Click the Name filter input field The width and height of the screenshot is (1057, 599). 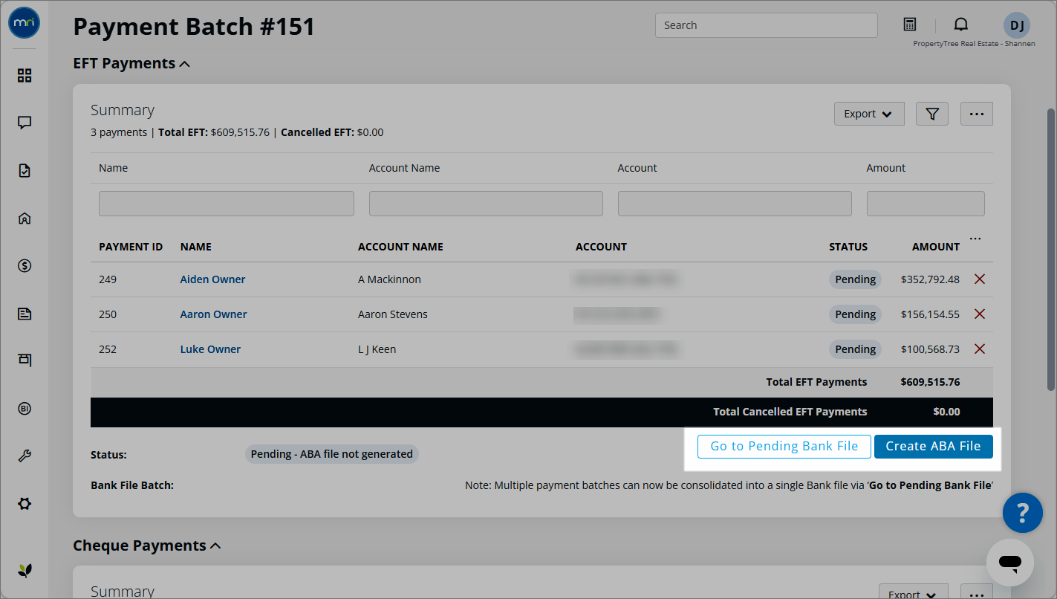click(227, 204)
